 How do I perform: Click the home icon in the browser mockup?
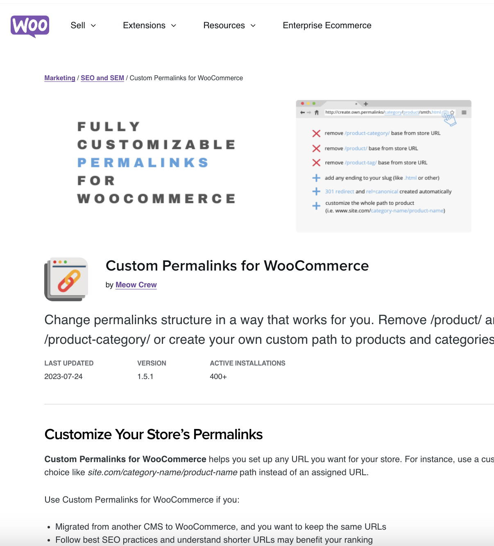pyautogui.click(x=317, y=112)
